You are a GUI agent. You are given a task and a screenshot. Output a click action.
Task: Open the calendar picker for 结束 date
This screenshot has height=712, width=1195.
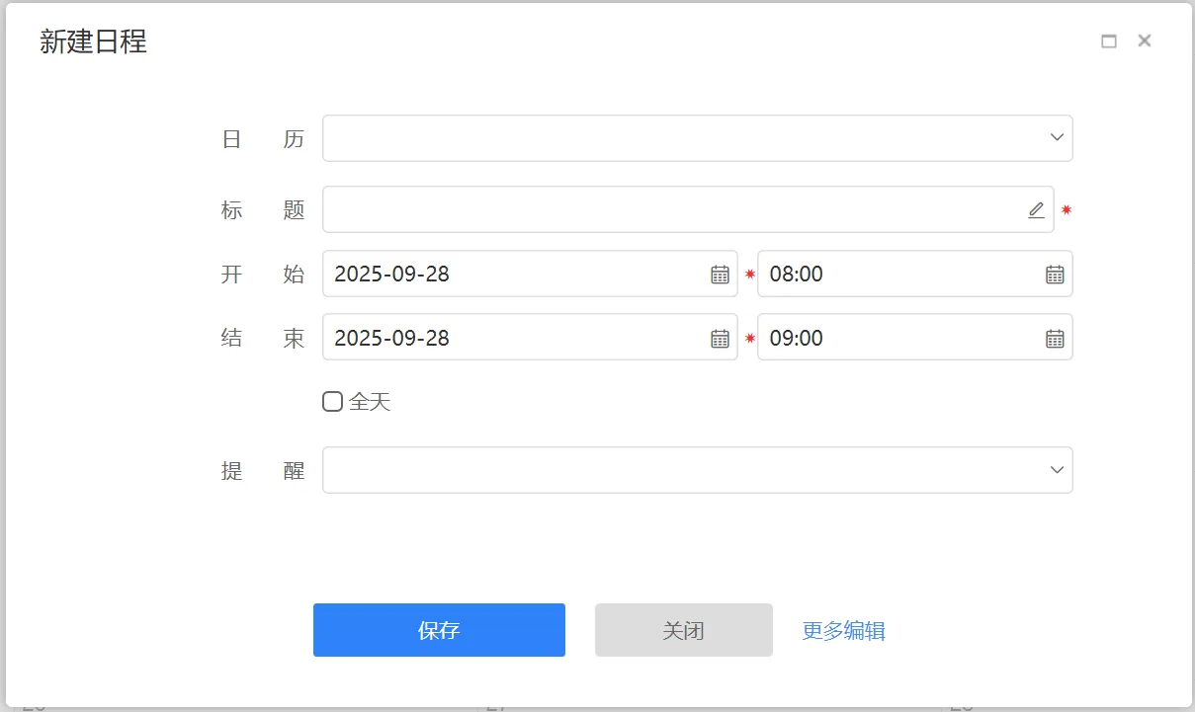coord(720,339)
